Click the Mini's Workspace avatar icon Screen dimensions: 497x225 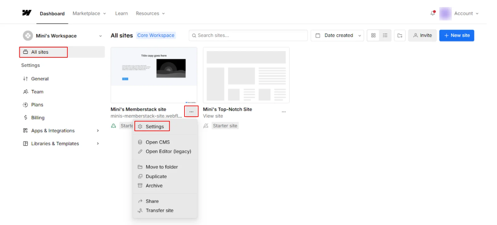(28, 36)
